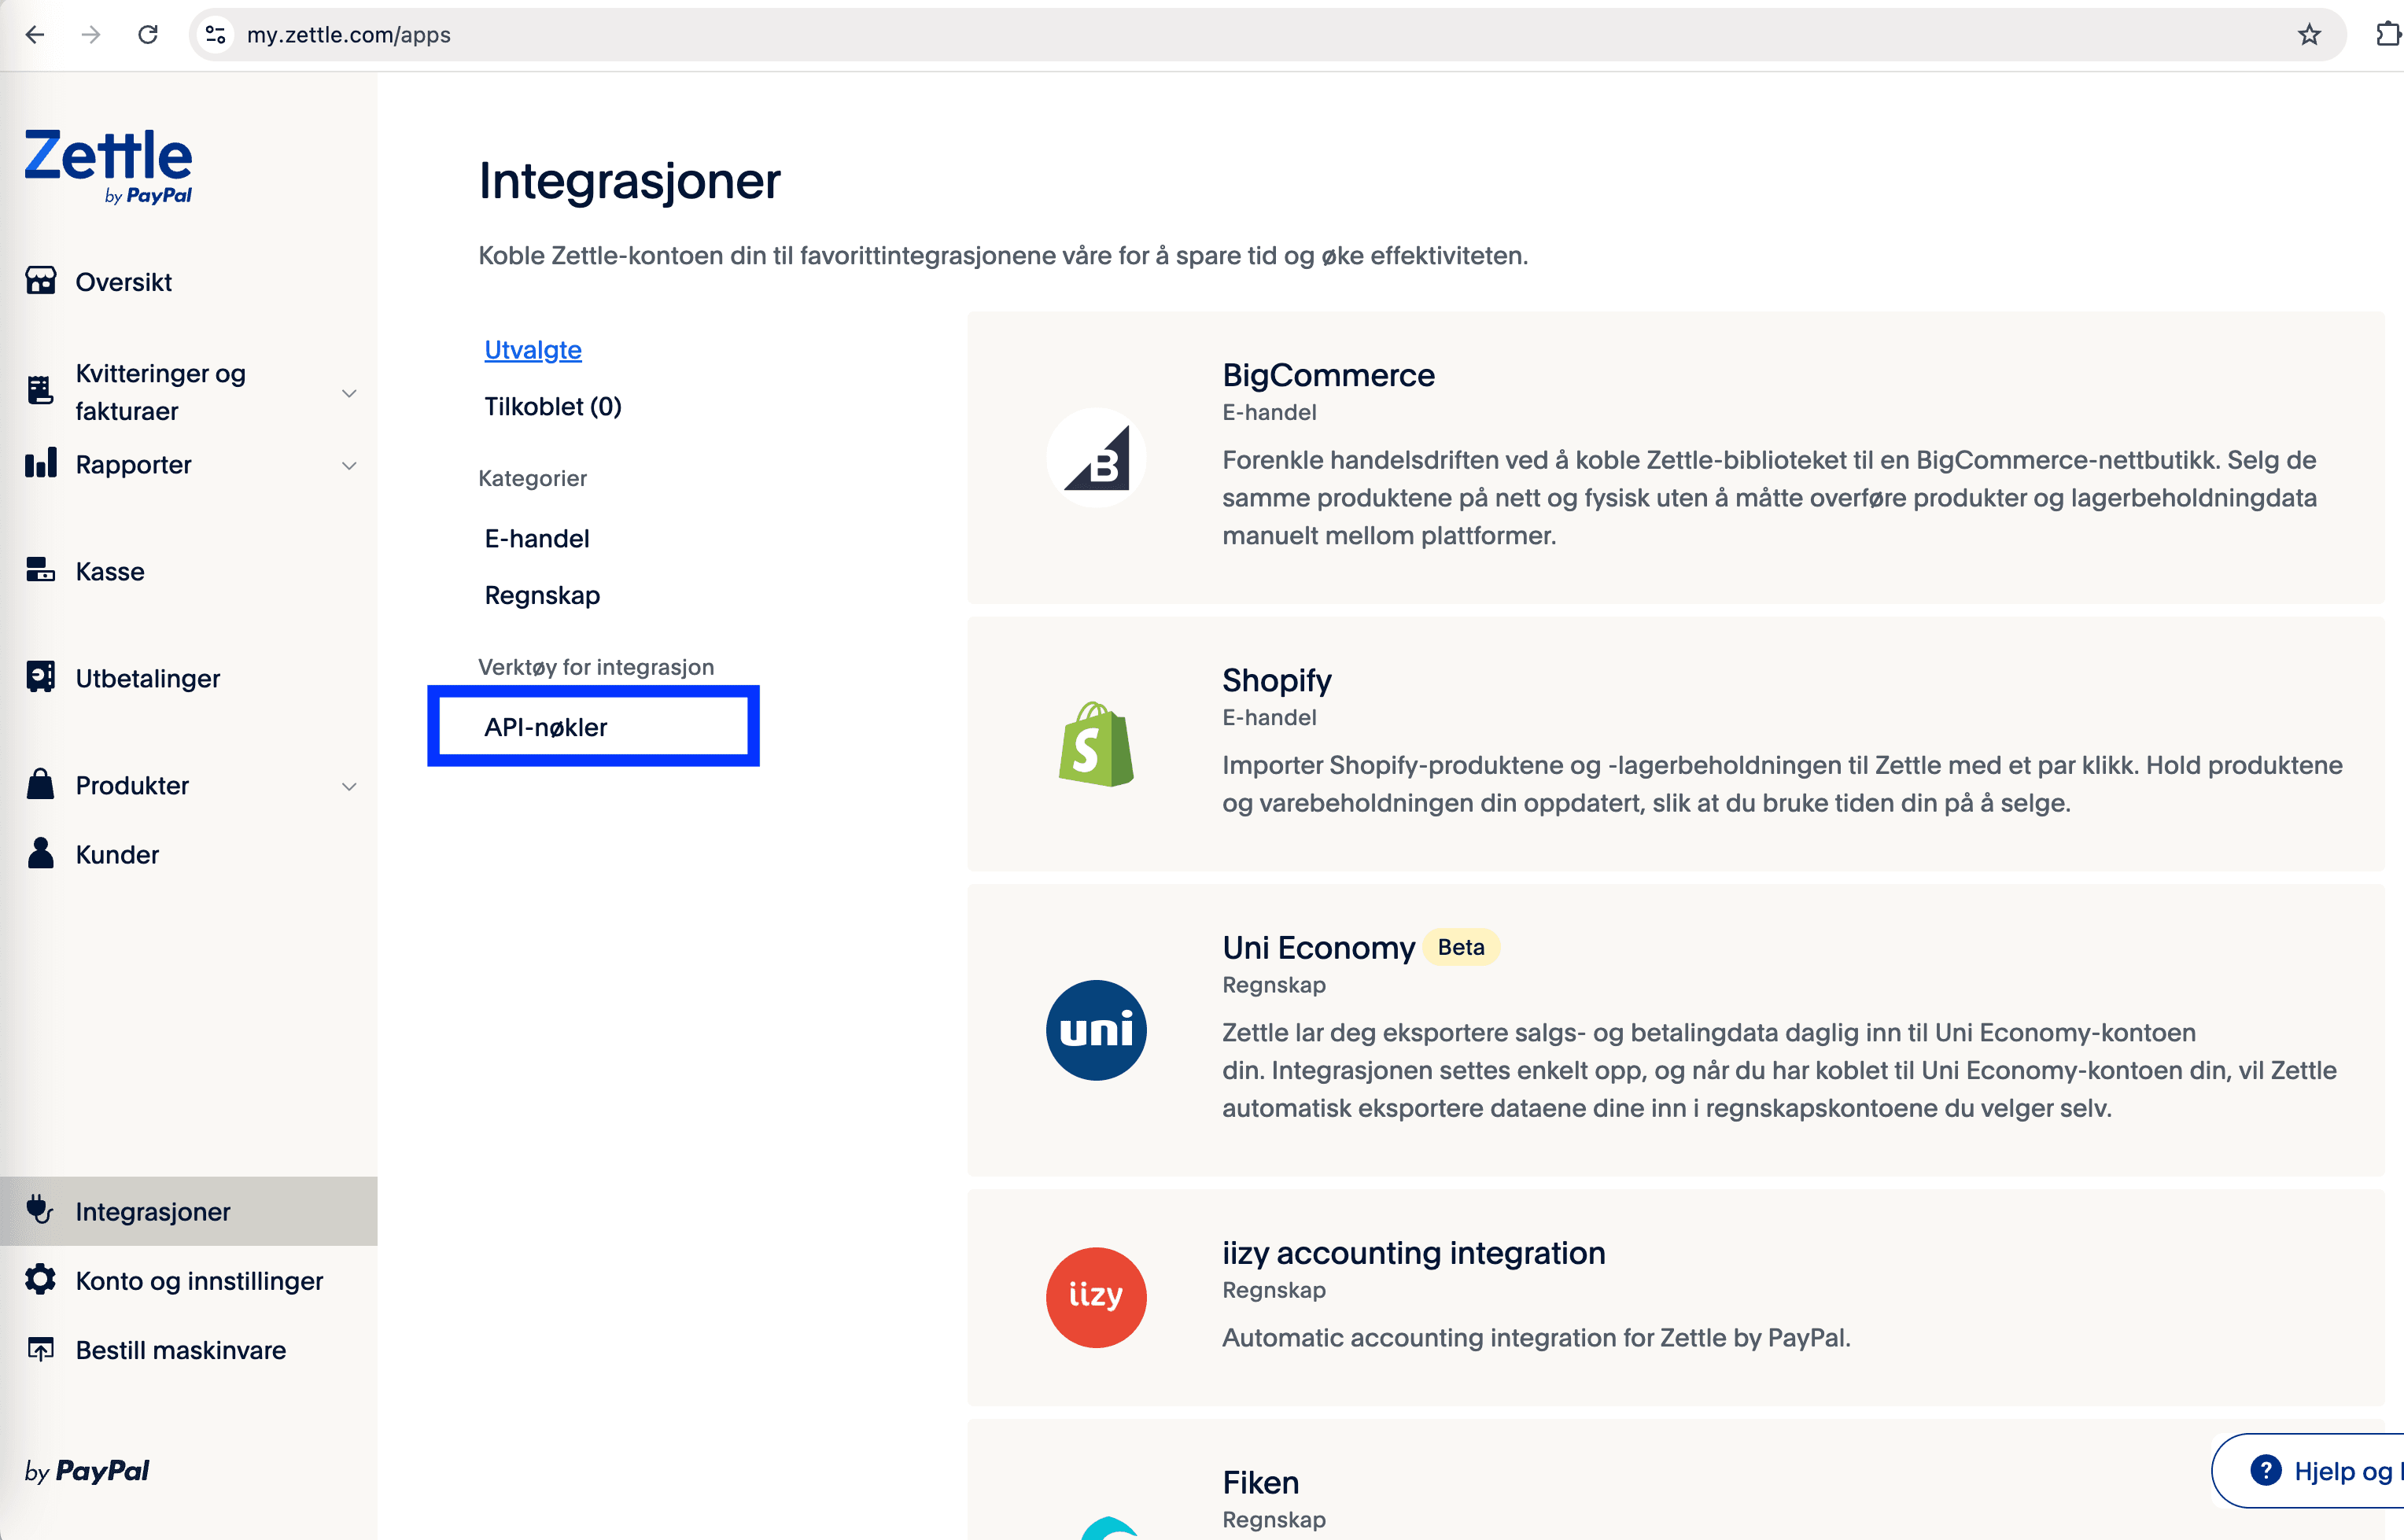Filter integrations by Regnskap category
The width and height of the screenshot is (2404, 1540).
(x=542, y=595)
